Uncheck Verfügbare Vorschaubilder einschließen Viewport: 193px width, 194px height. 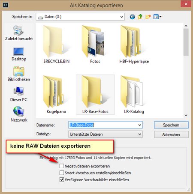click(62, 179)
